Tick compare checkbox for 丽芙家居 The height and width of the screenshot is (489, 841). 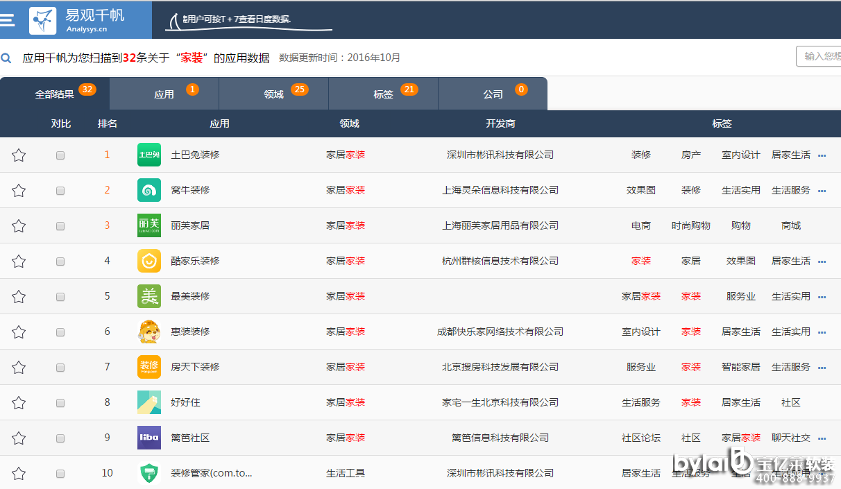[60, 226]
